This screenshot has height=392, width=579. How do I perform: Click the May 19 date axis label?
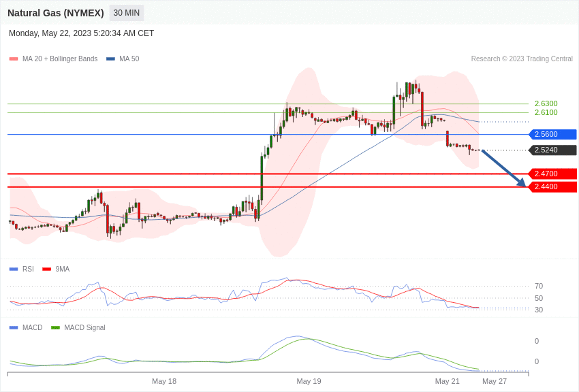tap(309, 381)
